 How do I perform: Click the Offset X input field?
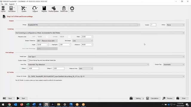click(x=33, y=69)
